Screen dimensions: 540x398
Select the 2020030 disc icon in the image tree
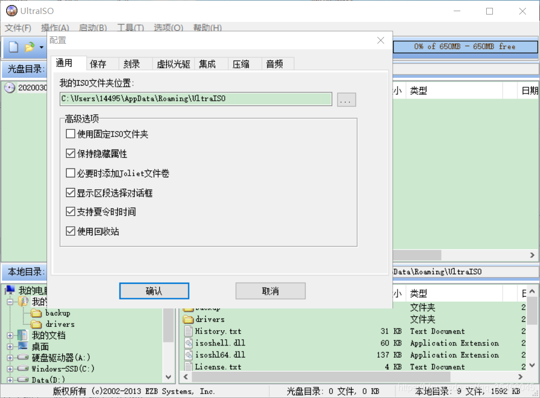(x=10, y=88)
